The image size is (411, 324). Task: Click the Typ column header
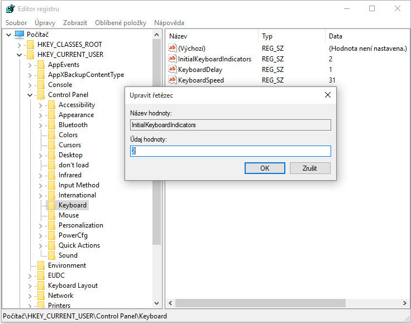pyautogui.click(x=292, y=36)
